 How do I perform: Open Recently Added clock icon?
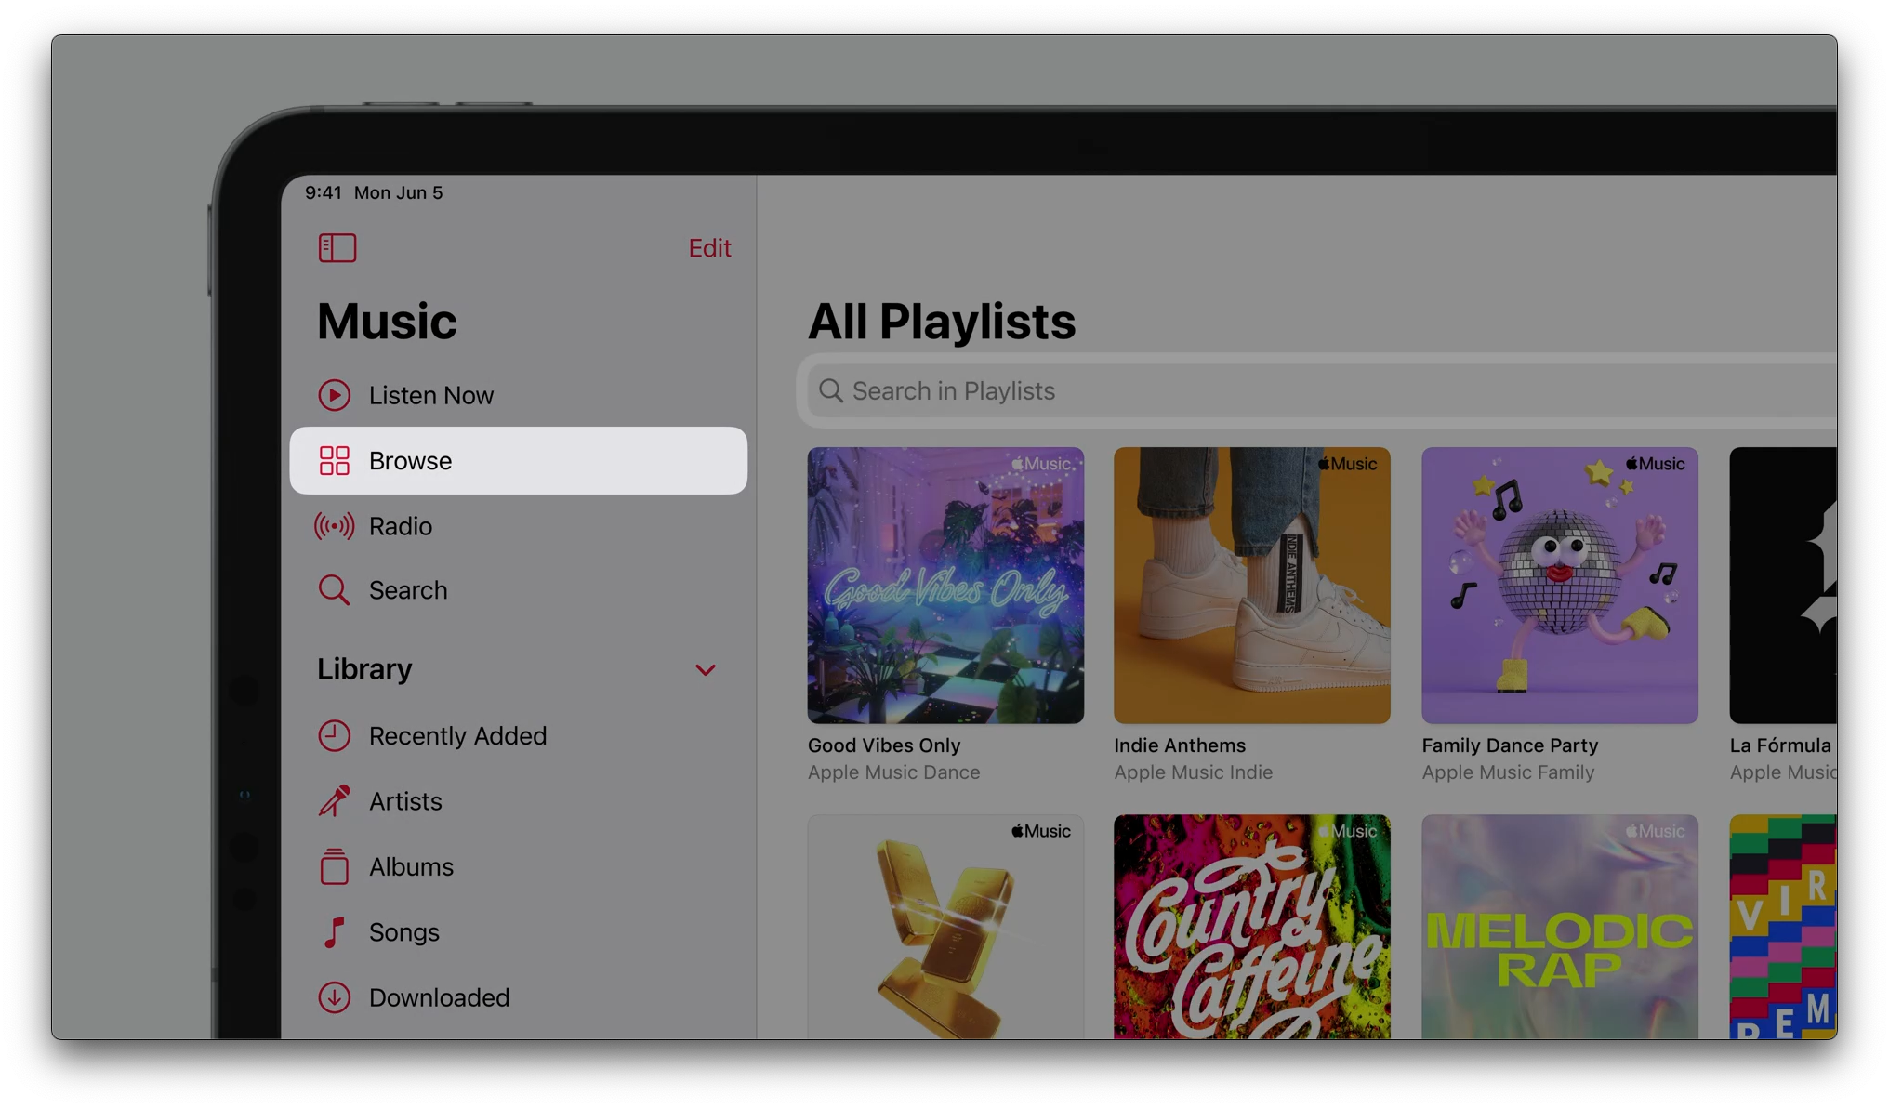(x=334, y=736)
